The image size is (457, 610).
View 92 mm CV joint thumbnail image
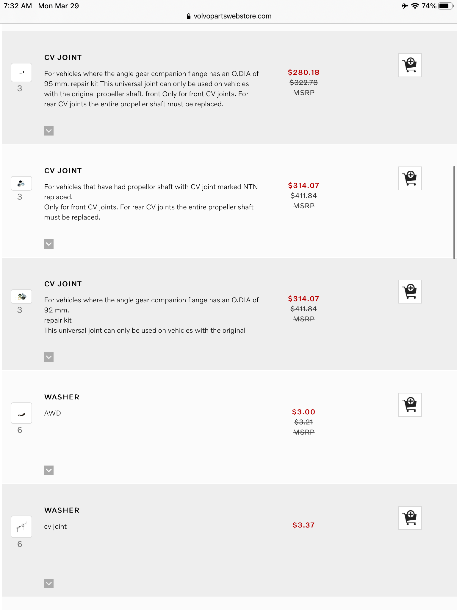pyautogui.click(x=21, y=296)
